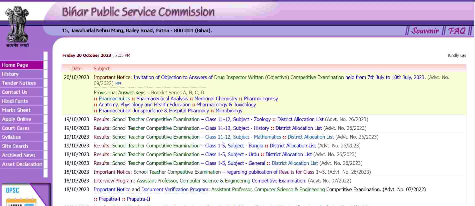Open Pharmacology & Toxicology answer key
Image resolution: width=475 pixels, height=206 pixels.
point(226,105)
